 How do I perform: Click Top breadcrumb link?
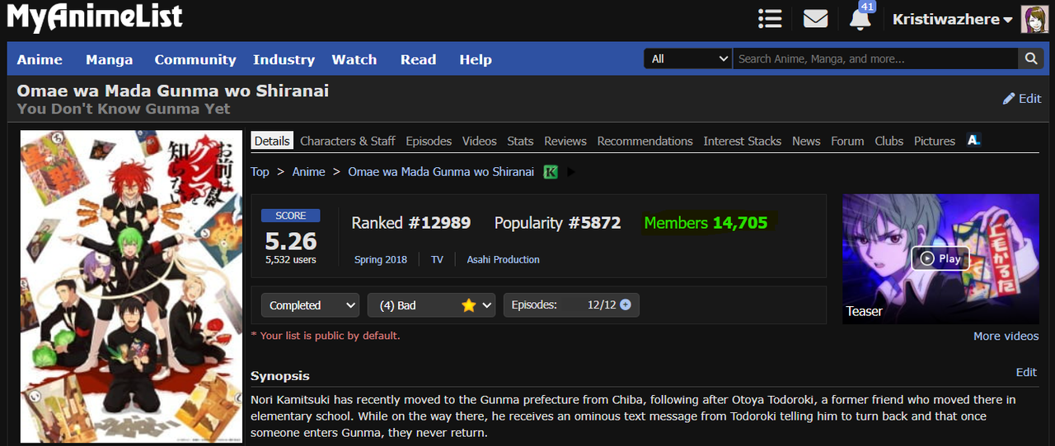[260, 172]
